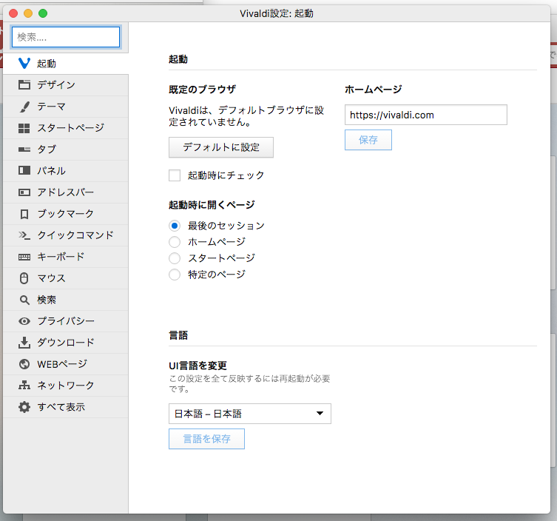The height and width of the screenshot is (521, 557).
Task: Go to スタートページ settings label
Action: (x=71, y=128)
